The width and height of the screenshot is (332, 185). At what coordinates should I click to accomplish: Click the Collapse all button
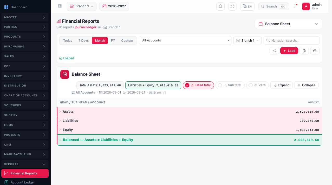click(306, 85)
